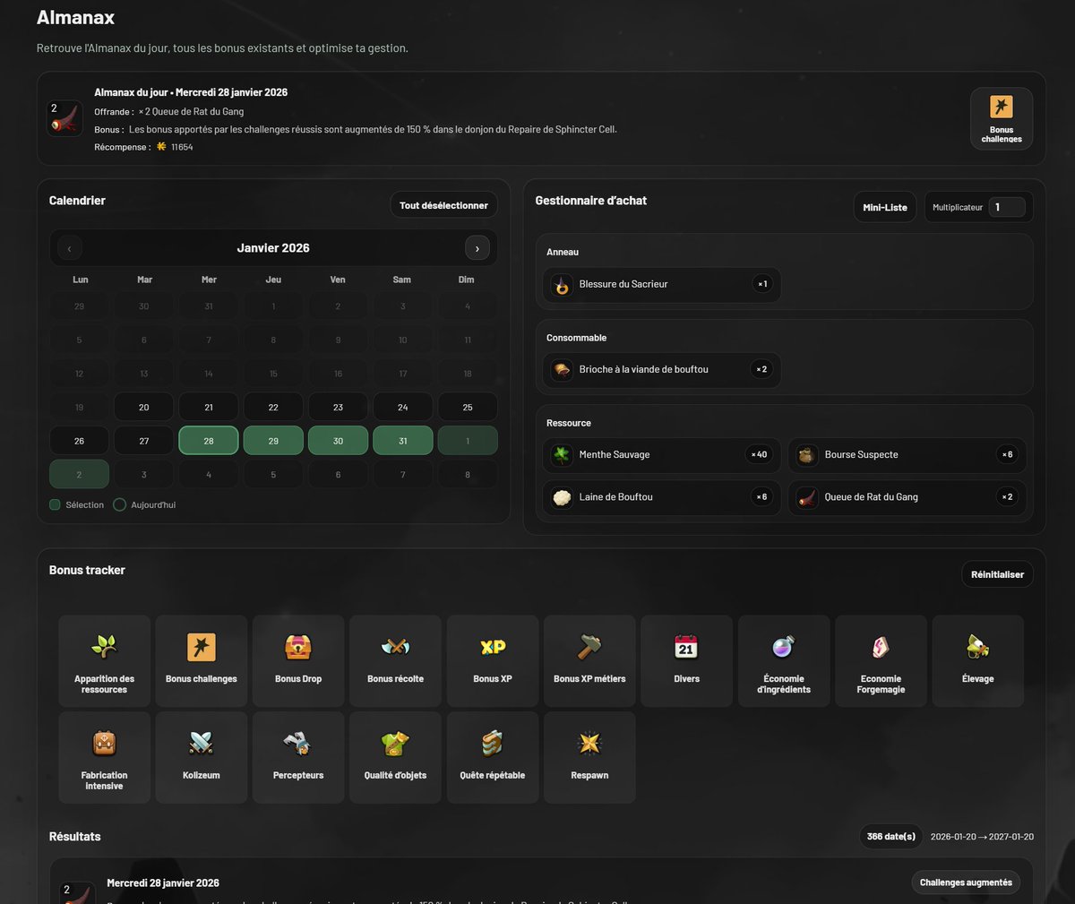This screenshot has width=1075, height=904.
Task: Click the Menthe Sauvage resource row
Action: (x=661, y=455)
